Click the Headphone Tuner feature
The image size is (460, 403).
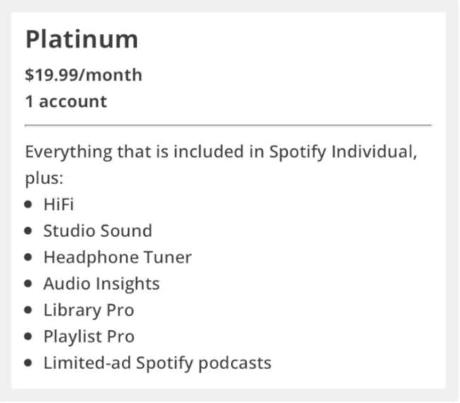[x=117, y=258]
